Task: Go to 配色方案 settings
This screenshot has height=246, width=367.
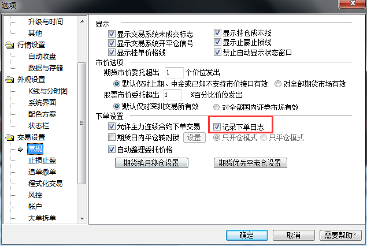Action: pyautogui.click(x=42, y=114)
